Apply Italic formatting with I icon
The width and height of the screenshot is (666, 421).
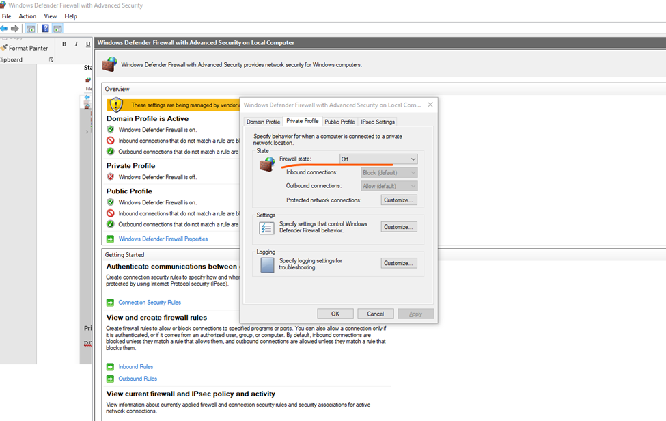pyautogui.click(x=76, y=44)
